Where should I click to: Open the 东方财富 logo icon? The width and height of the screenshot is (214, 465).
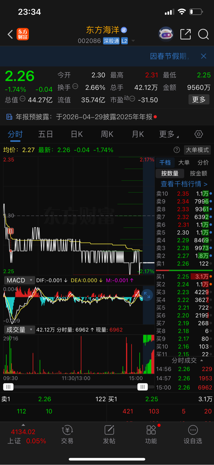(x=23, y=34)
